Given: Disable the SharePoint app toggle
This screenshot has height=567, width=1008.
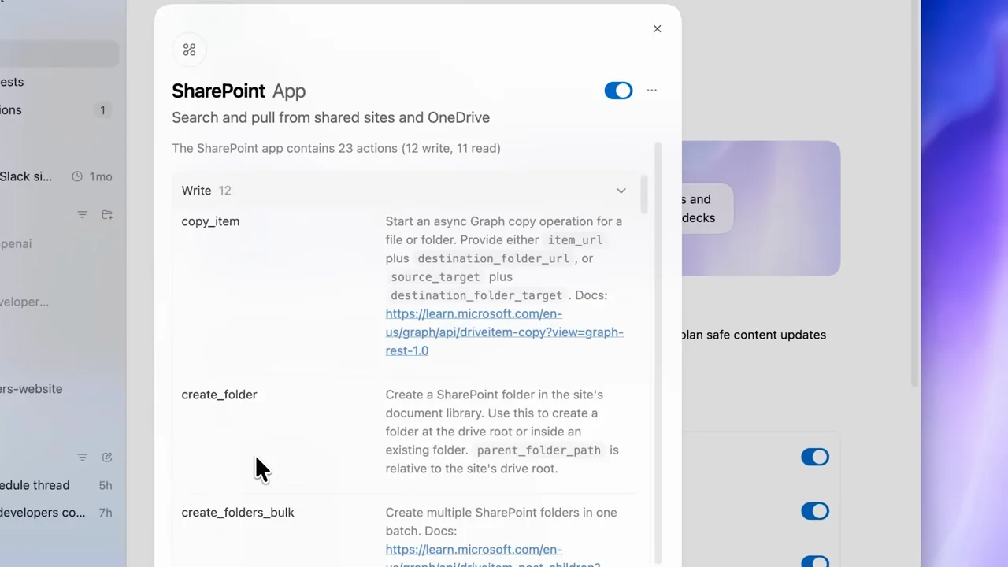Looking at the screenshot, I should tap(618, 91).
